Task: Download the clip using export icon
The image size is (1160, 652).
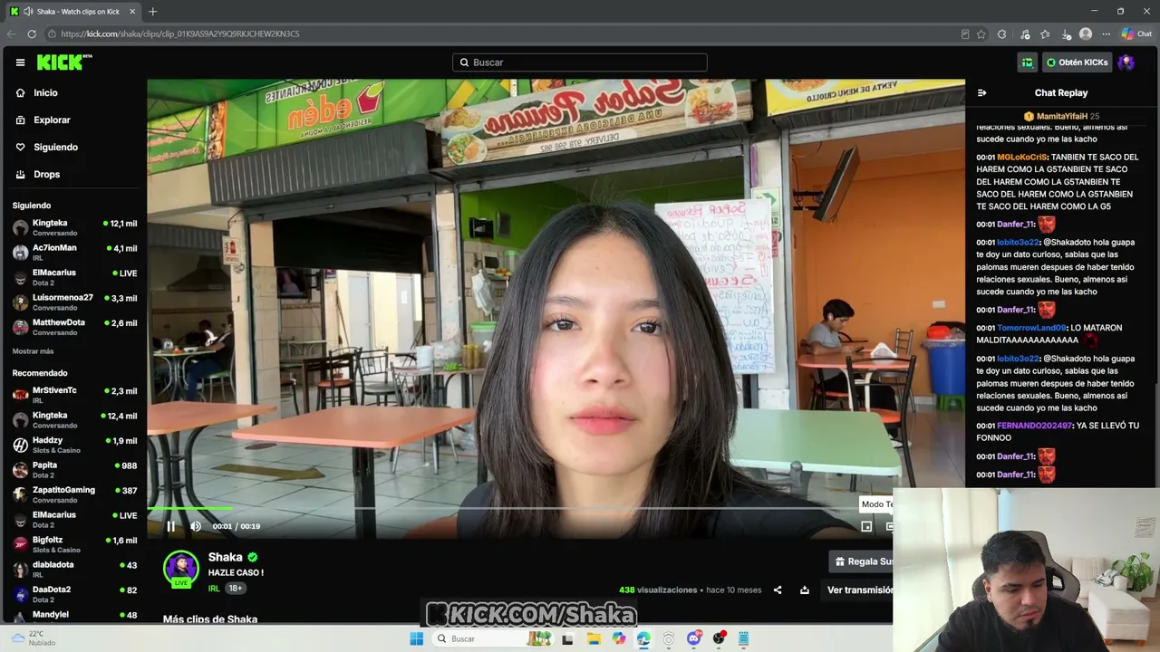Action: [804, 590]
